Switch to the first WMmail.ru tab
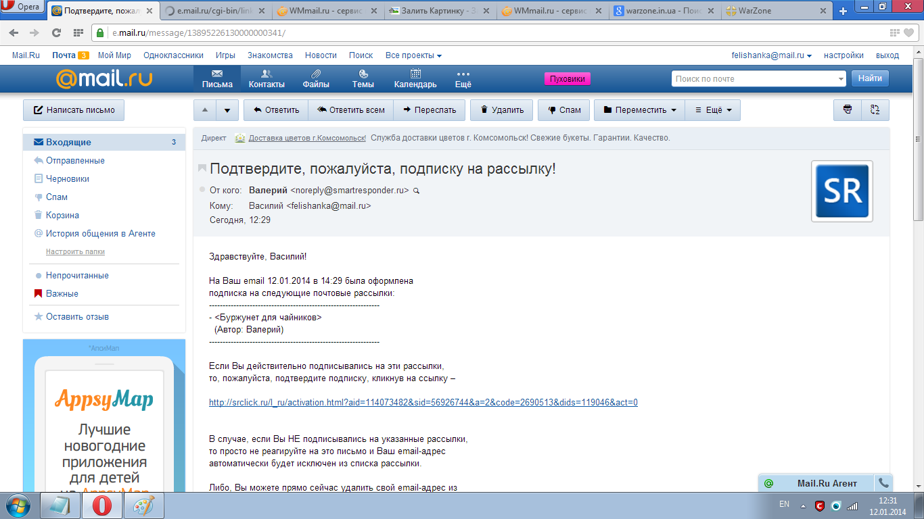The height and width of the screenshot is (519, 924). [327, 11]
